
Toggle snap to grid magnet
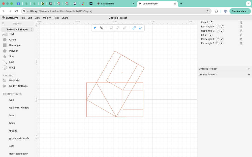(134, 28)
